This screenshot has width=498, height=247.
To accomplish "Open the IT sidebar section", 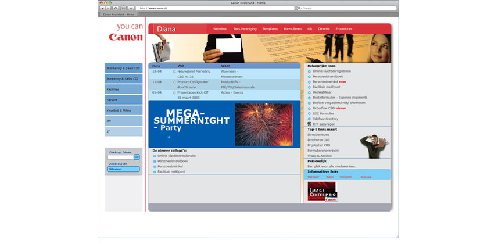I will (x=124, y=131).
